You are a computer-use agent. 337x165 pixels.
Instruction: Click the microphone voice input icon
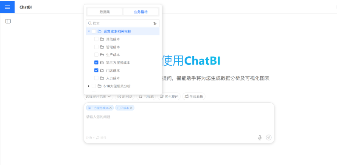click(x=260, y=137)
